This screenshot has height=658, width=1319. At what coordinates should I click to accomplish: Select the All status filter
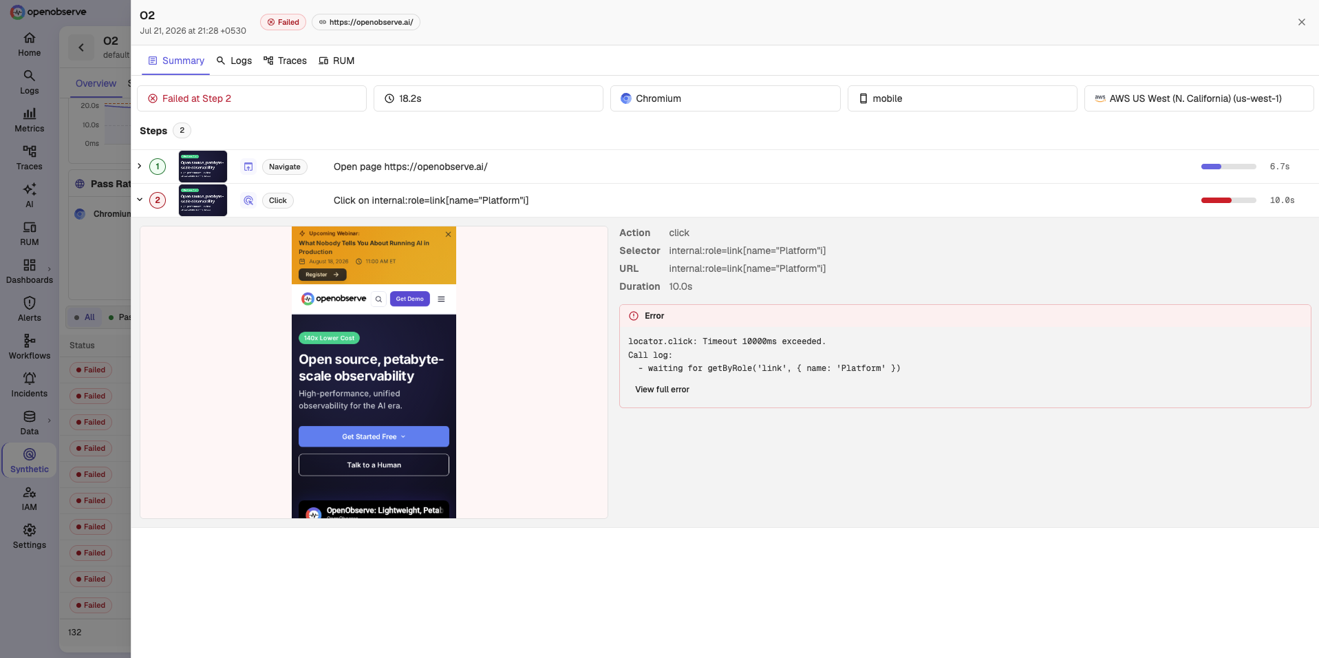tap(85, 317)
